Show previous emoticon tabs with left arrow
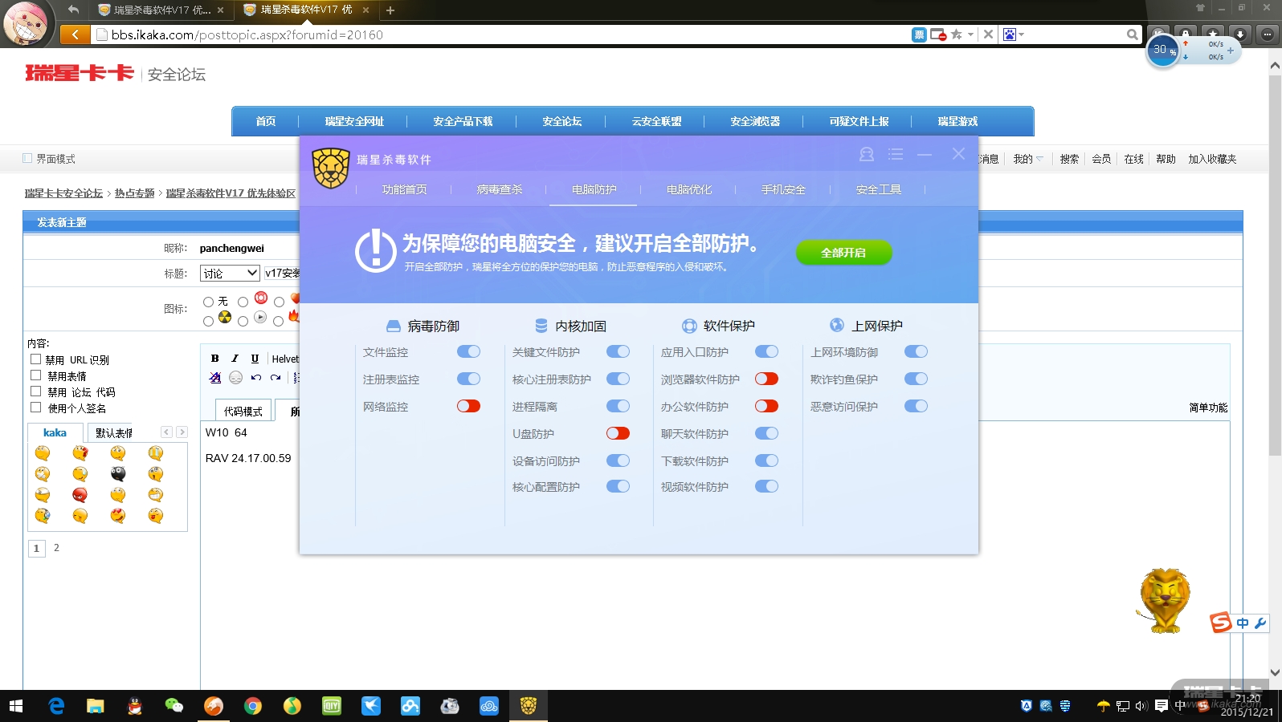This screenshot has width=1282, height=722. click(x=166, y=432)
